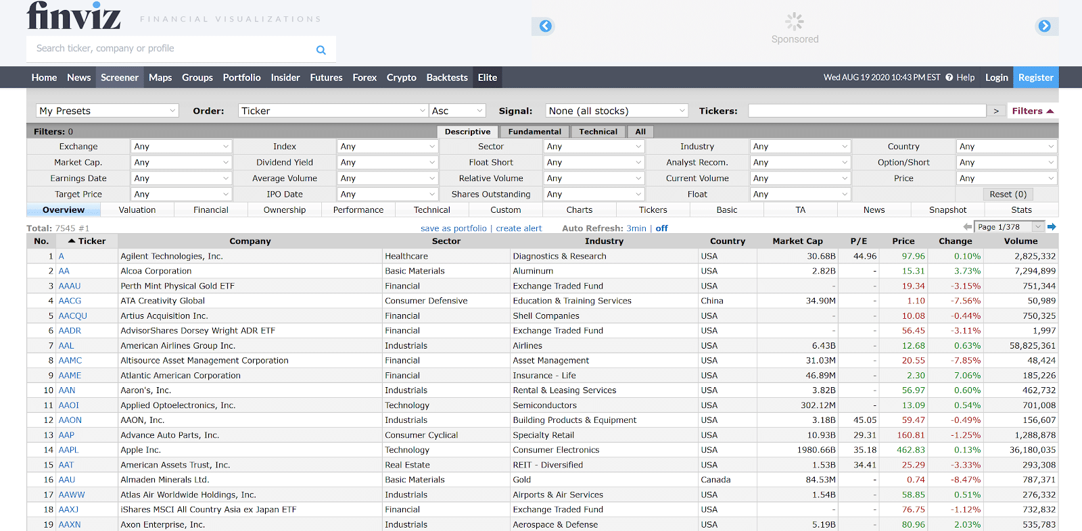Switch to the Ownership view tab
This screenshot has height=531, width=1082.
click(285, 210)
